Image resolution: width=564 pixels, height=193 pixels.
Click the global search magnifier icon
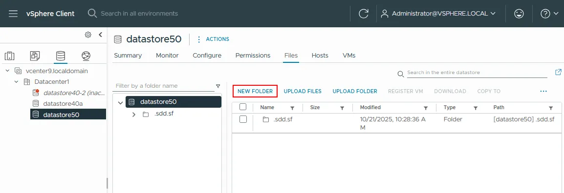coord(92,14)
